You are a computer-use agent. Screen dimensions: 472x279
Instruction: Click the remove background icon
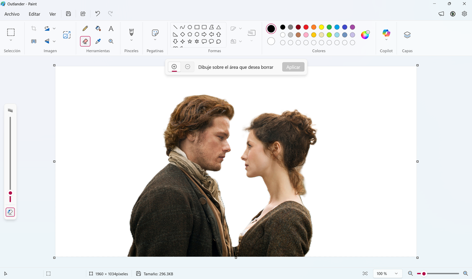(33, 41)
